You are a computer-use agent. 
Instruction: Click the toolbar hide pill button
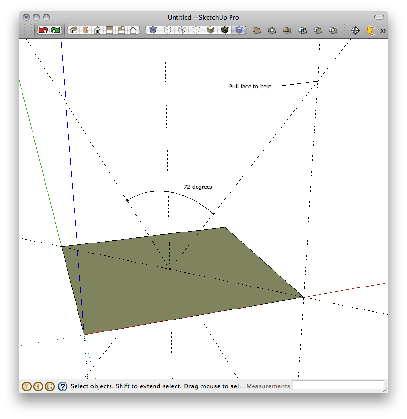(x=379, y=17)
